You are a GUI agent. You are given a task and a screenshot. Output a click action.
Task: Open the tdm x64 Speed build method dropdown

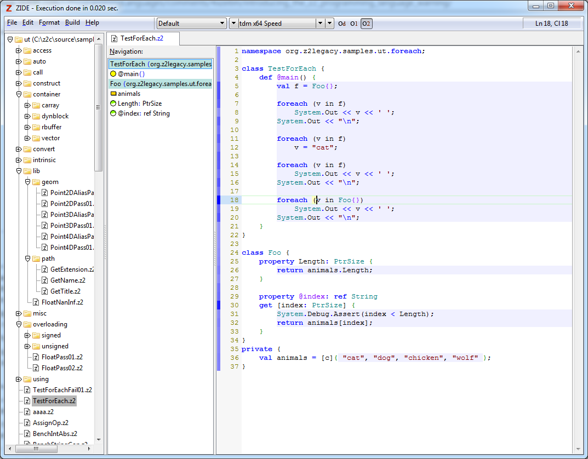[x=320, y=23]
